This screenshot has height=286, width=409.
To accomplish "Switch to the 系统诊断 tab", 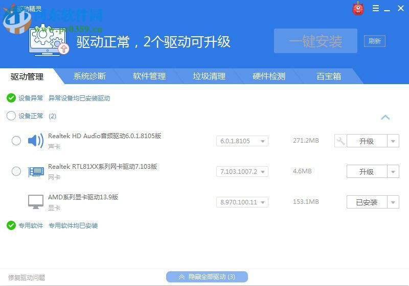I will 89,76.
